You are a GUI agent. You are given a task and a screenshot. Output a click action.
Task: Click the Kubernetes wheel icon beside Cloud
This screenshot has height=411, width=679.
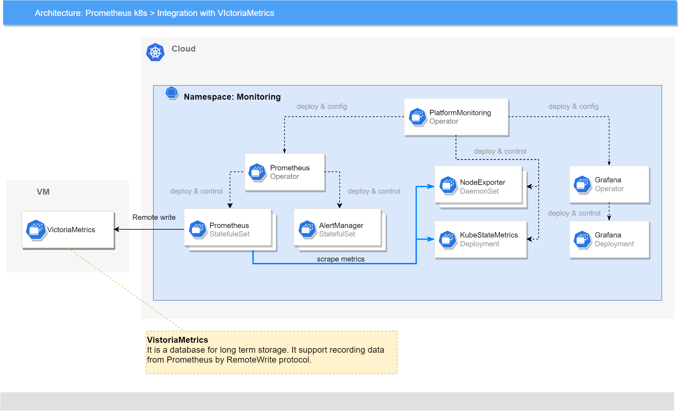coord(155,52)
